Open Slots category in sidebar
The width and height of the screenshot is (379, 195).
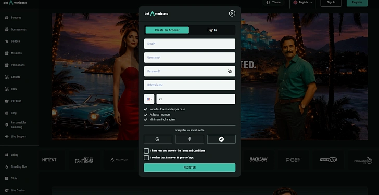pyautogui.click(x=11, y=178)
